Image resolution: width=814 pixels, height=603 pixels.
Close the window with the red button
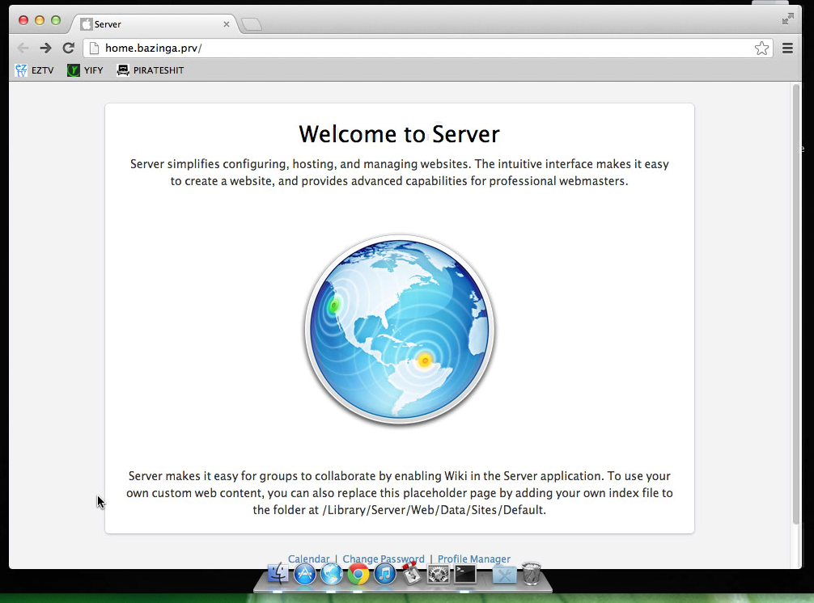pos(23,20)
